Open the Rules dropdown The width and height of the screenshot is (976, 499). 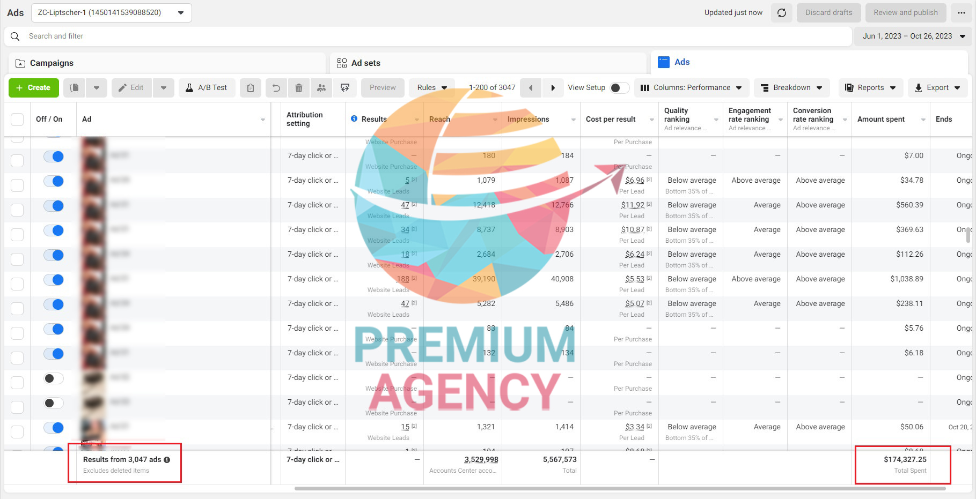[432, 88]
